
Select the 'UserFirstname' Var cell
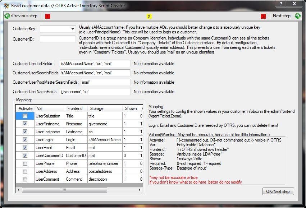tap(50, 124)
